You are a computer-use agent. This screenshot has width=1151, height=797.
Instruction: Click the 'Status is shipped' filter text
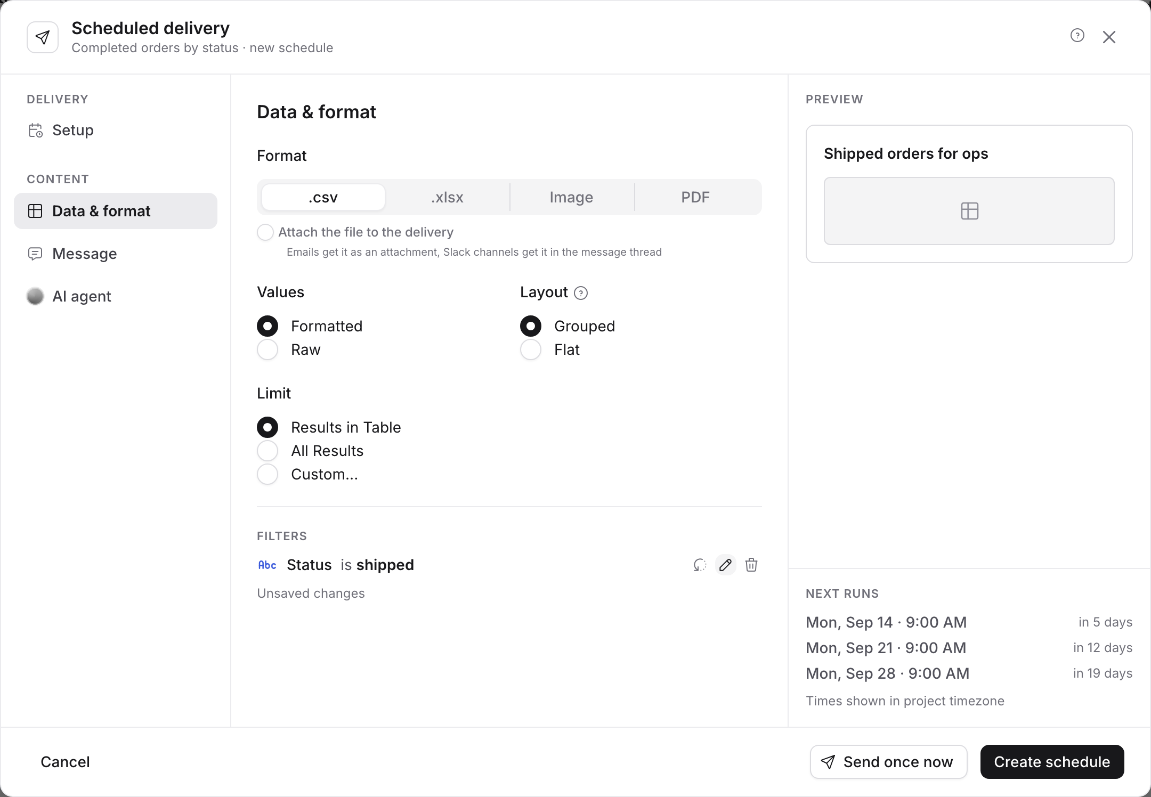coord(350,565)
